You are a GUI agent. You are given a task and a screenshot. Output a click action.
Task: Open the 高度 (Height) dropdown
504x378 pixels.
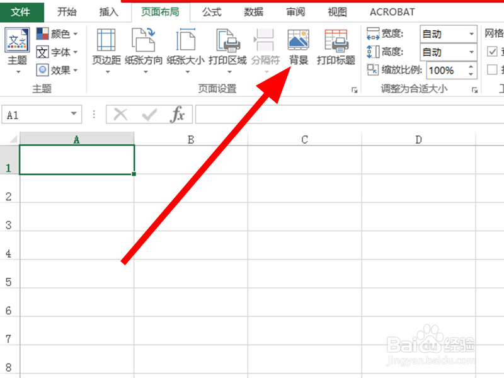click(471, 52)
